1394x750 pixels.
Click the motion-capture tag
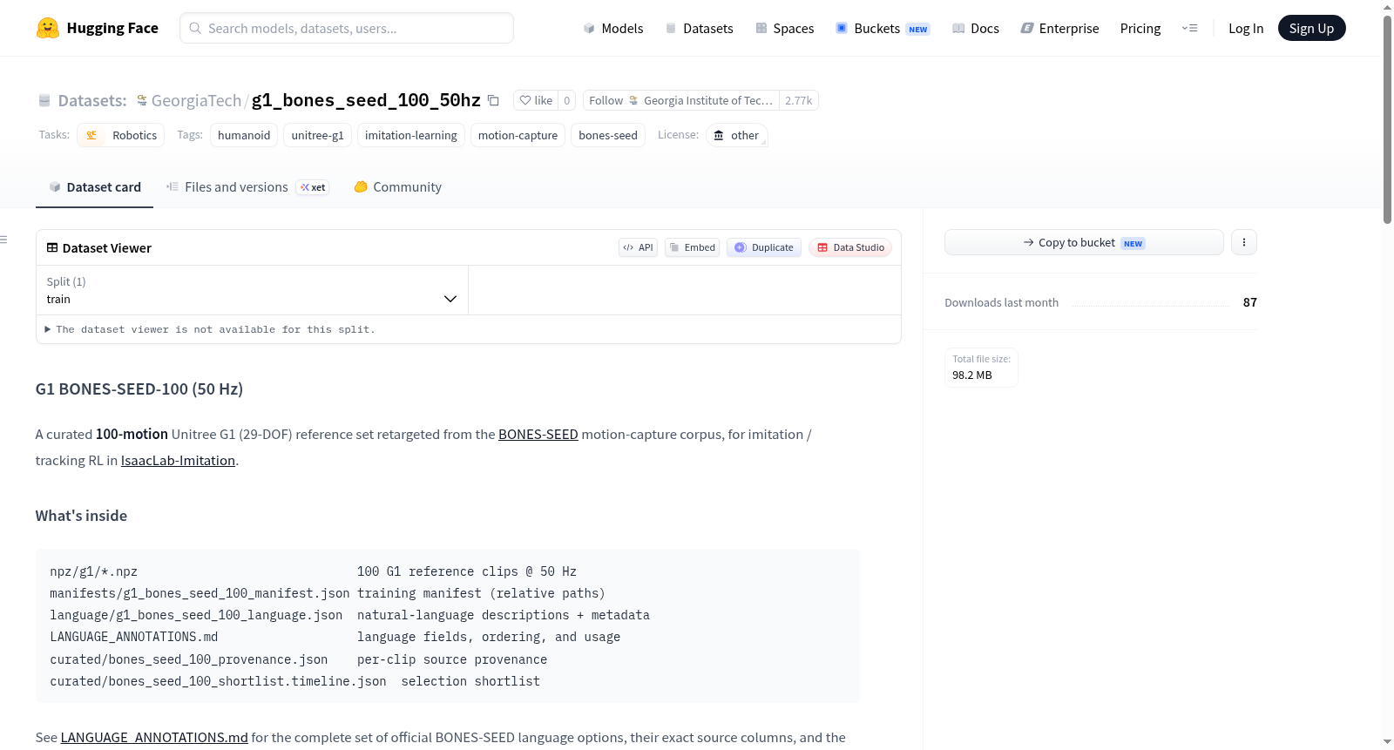pos(518,135)
